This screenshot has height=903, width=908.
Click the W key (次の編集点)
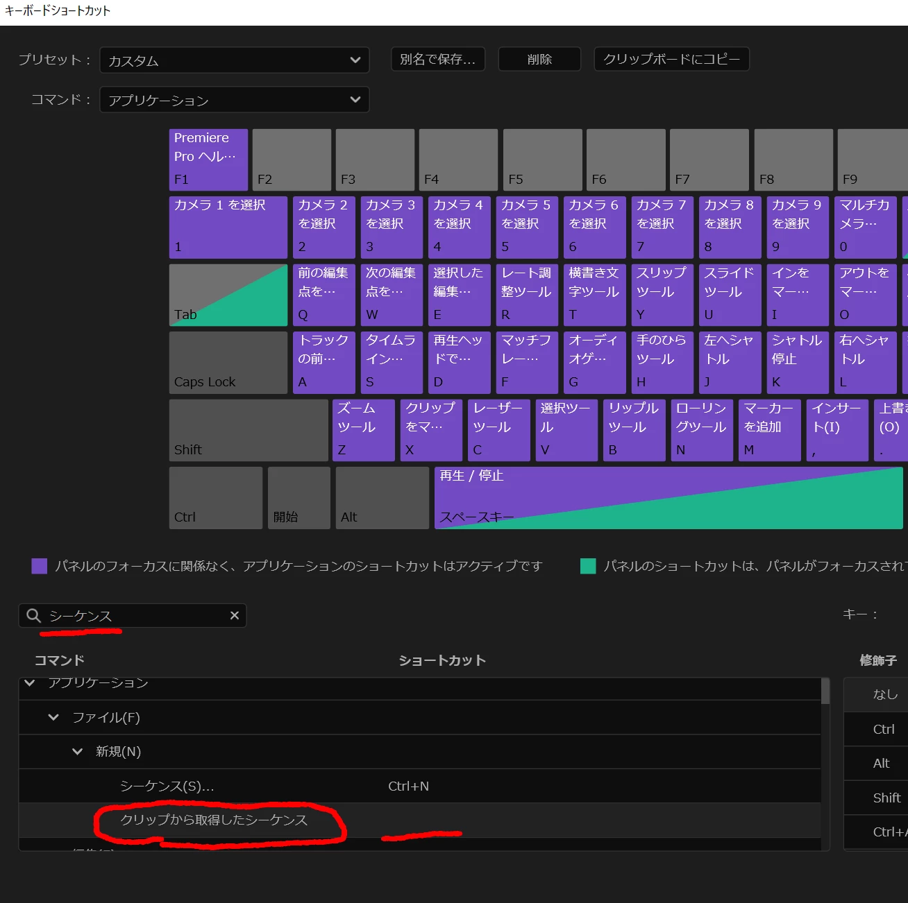392,295
